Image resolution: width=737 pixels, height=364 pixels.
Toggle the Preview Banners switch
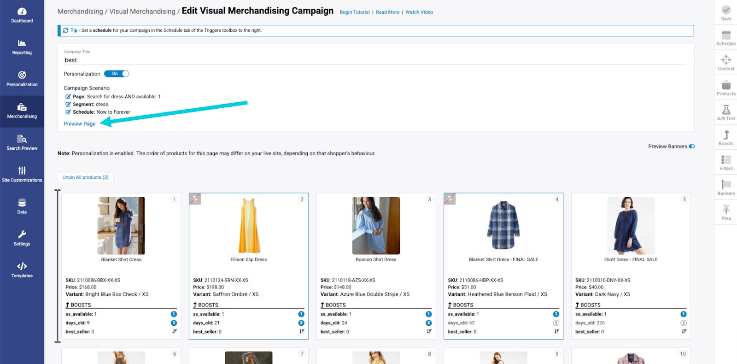(x=692, y=147)
